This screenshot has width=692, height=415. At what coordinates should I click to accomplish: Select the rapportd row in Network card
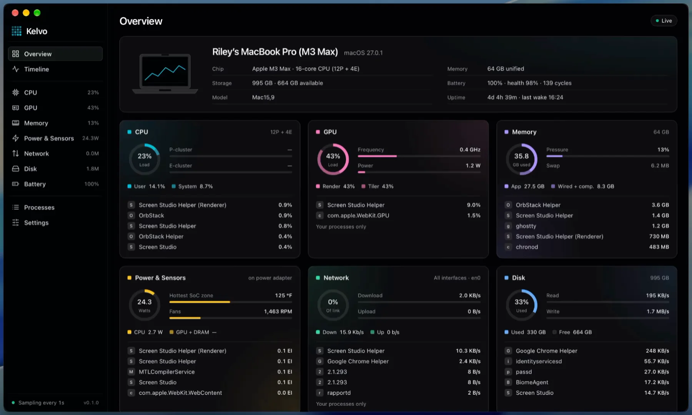398,393
